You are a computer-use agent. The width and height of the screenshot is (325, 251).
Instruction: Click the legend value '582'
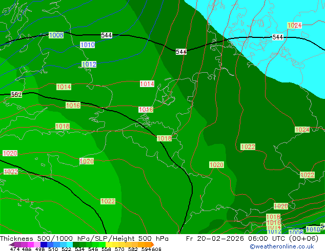(133, 249)
